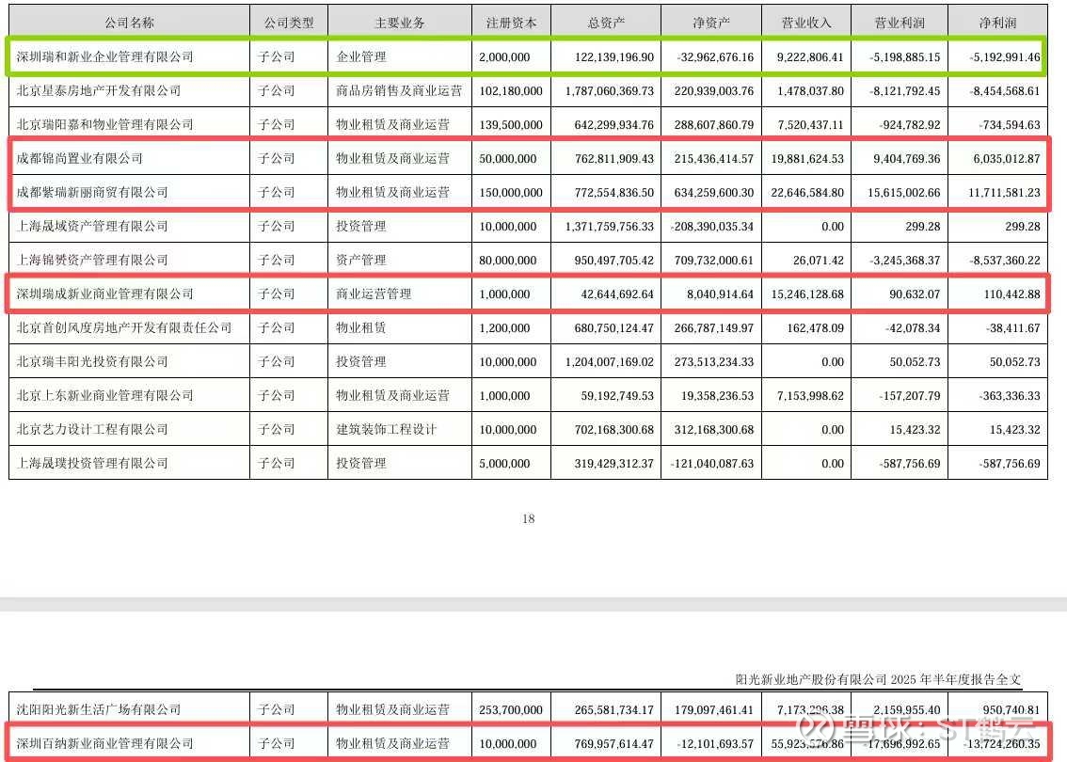Click the 公司名称 column header

(x=129, y=24)
